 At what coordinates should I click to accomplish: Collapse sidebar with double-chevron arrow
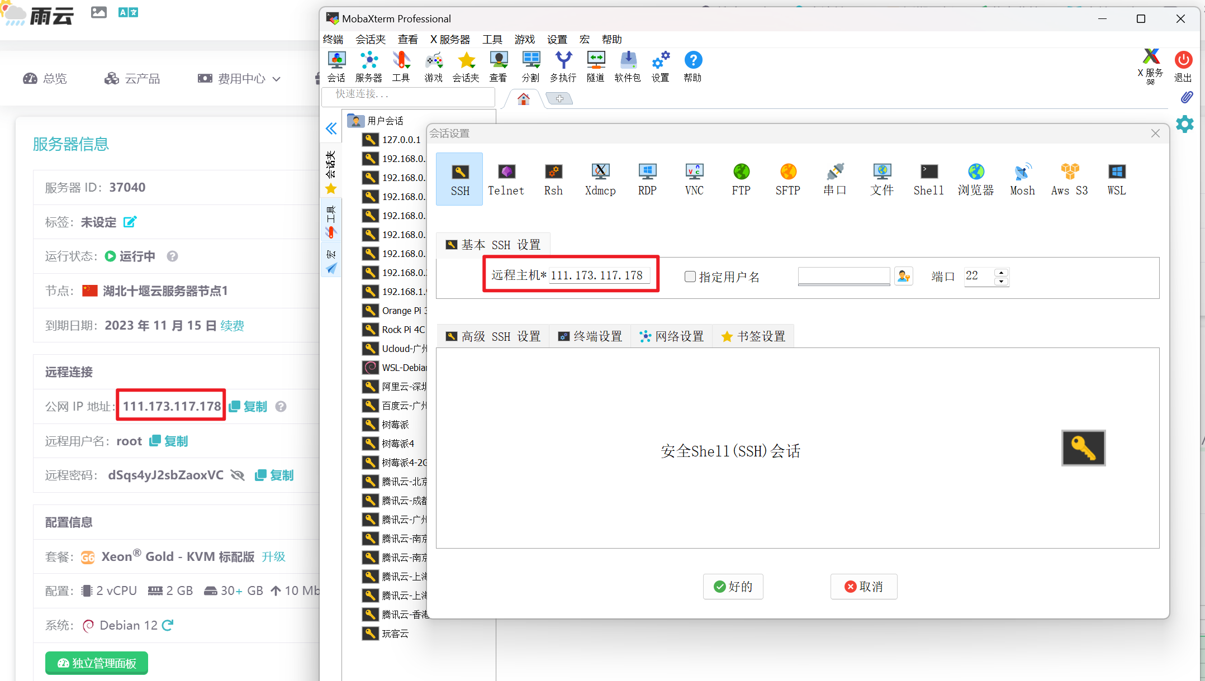(331, 129)
